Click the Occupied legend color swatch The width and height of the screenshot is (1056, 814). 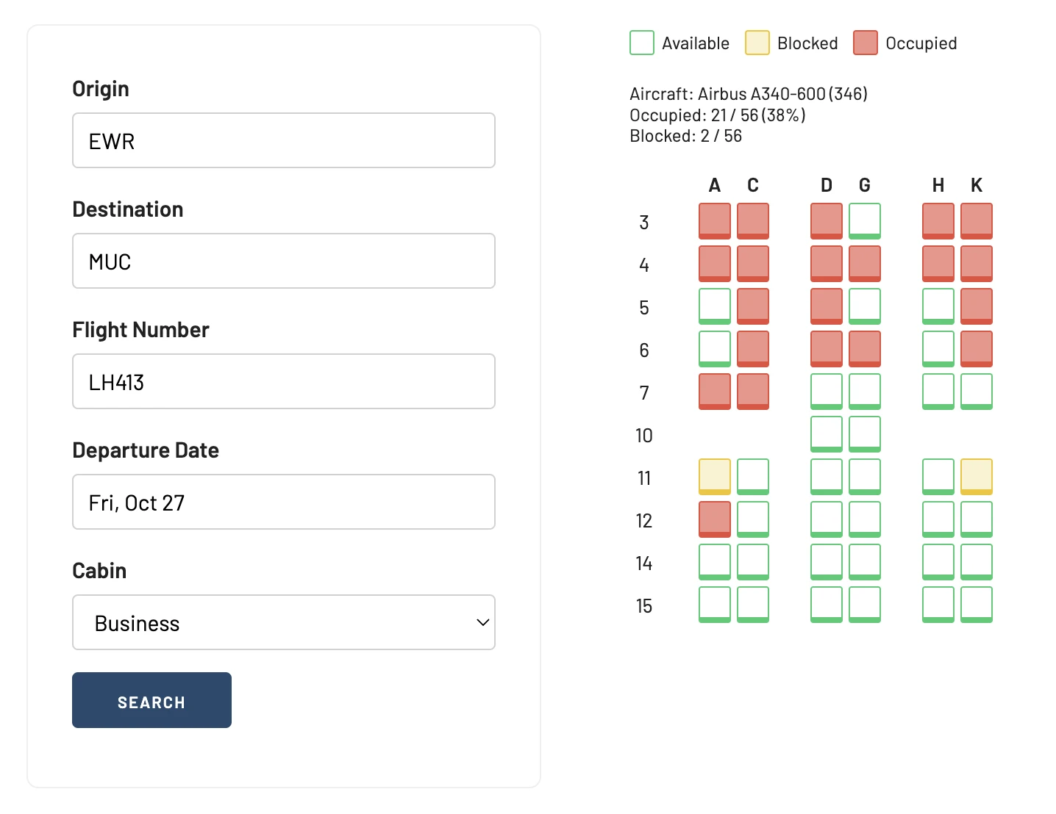coord(866,43)
